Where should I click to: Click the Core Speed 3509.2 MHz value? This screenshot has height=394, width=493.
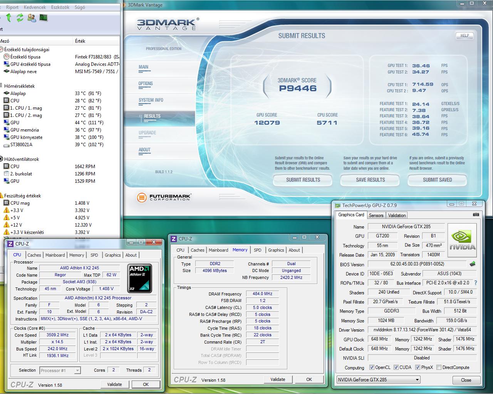pos(58,335)
